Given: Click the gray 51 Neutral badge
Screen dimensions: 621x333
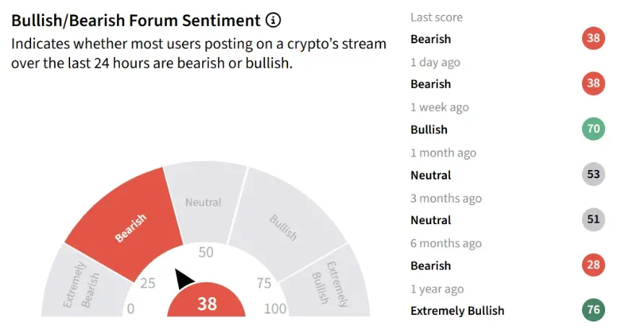Looking at the screenshot, I should tap(594, 219).
